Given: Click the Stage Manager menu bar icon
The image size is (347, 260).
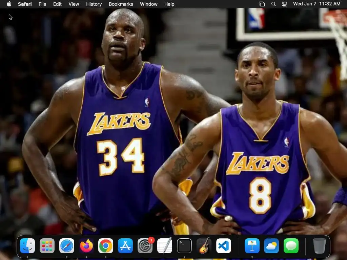Looking at the screenshot, I should coord(262,4).
